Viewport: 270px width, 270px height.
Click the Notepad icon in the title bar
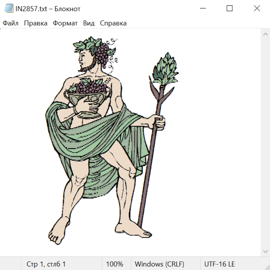(9, 9)
